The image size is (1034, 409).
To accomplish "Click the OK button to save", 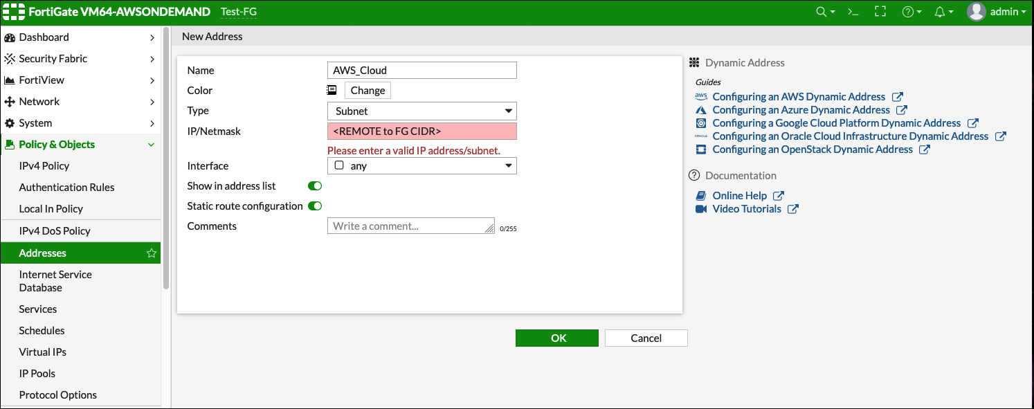I will point(556,338).
